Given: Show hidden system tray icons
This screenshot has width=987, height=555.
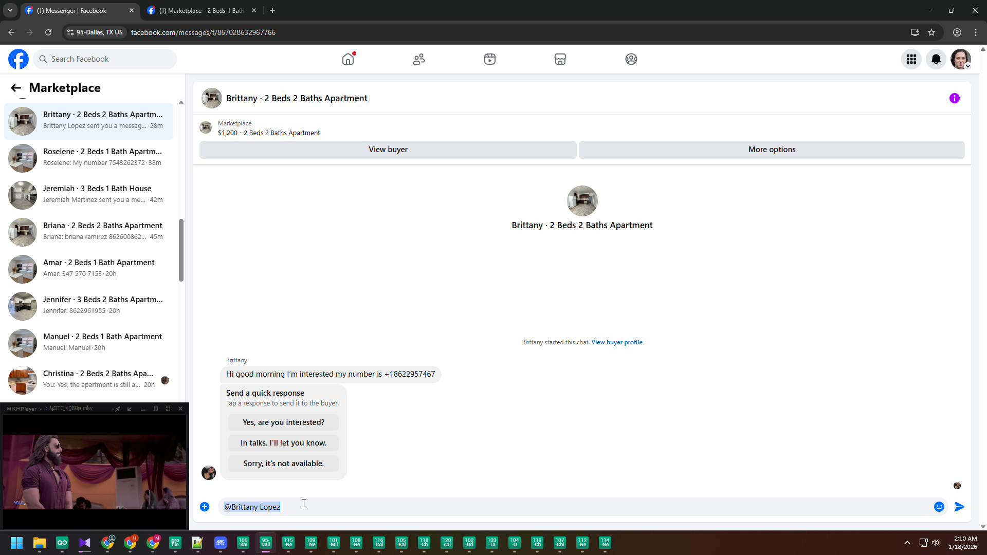Looking at the screenshot, I should (x=907, y=543).
